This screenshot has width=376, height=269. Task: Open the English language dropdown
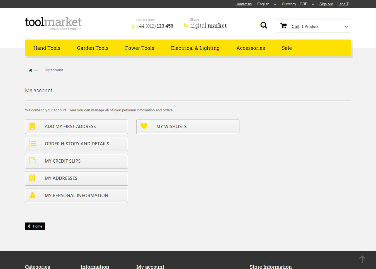[x=266, y=4]
